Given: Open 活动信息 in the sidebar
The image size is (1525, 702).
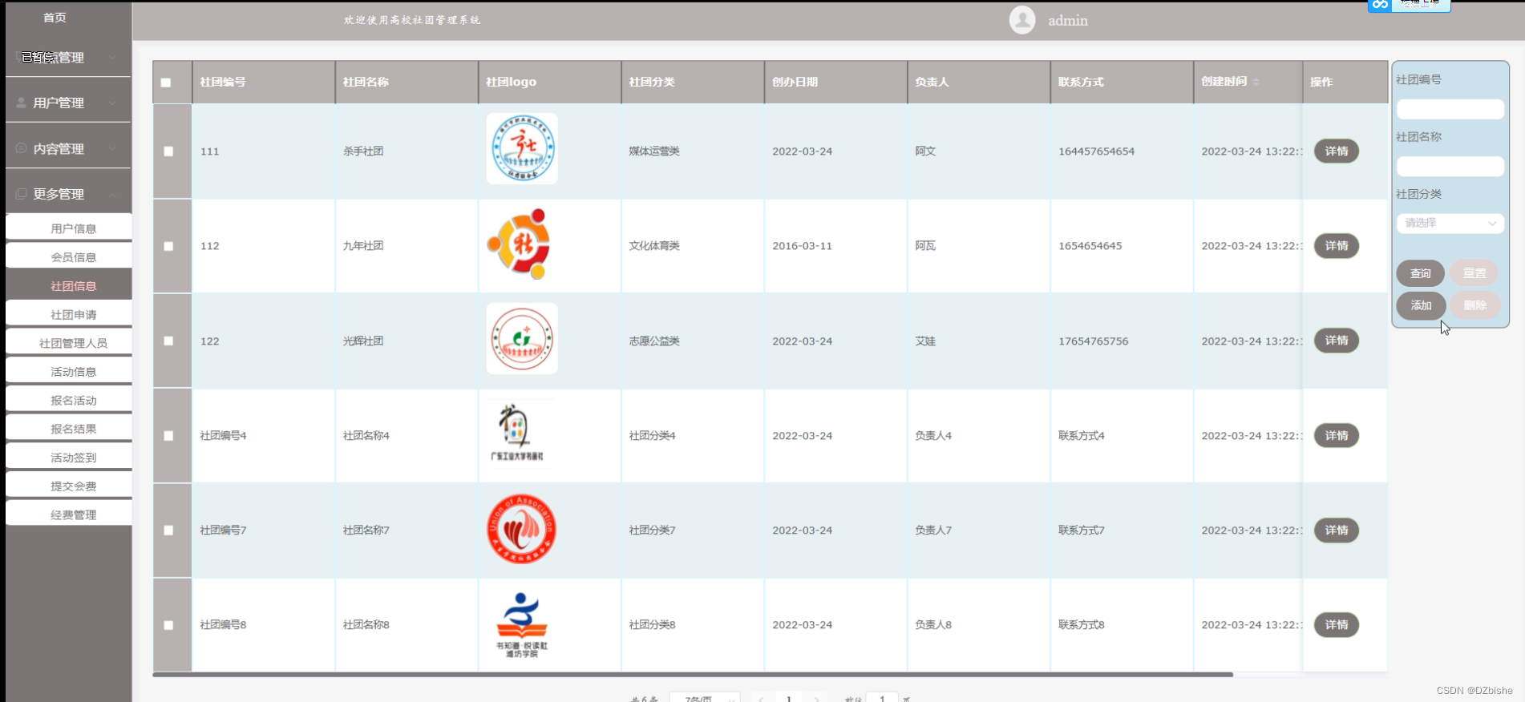Looking at the screenshot, I should (69, 372).
